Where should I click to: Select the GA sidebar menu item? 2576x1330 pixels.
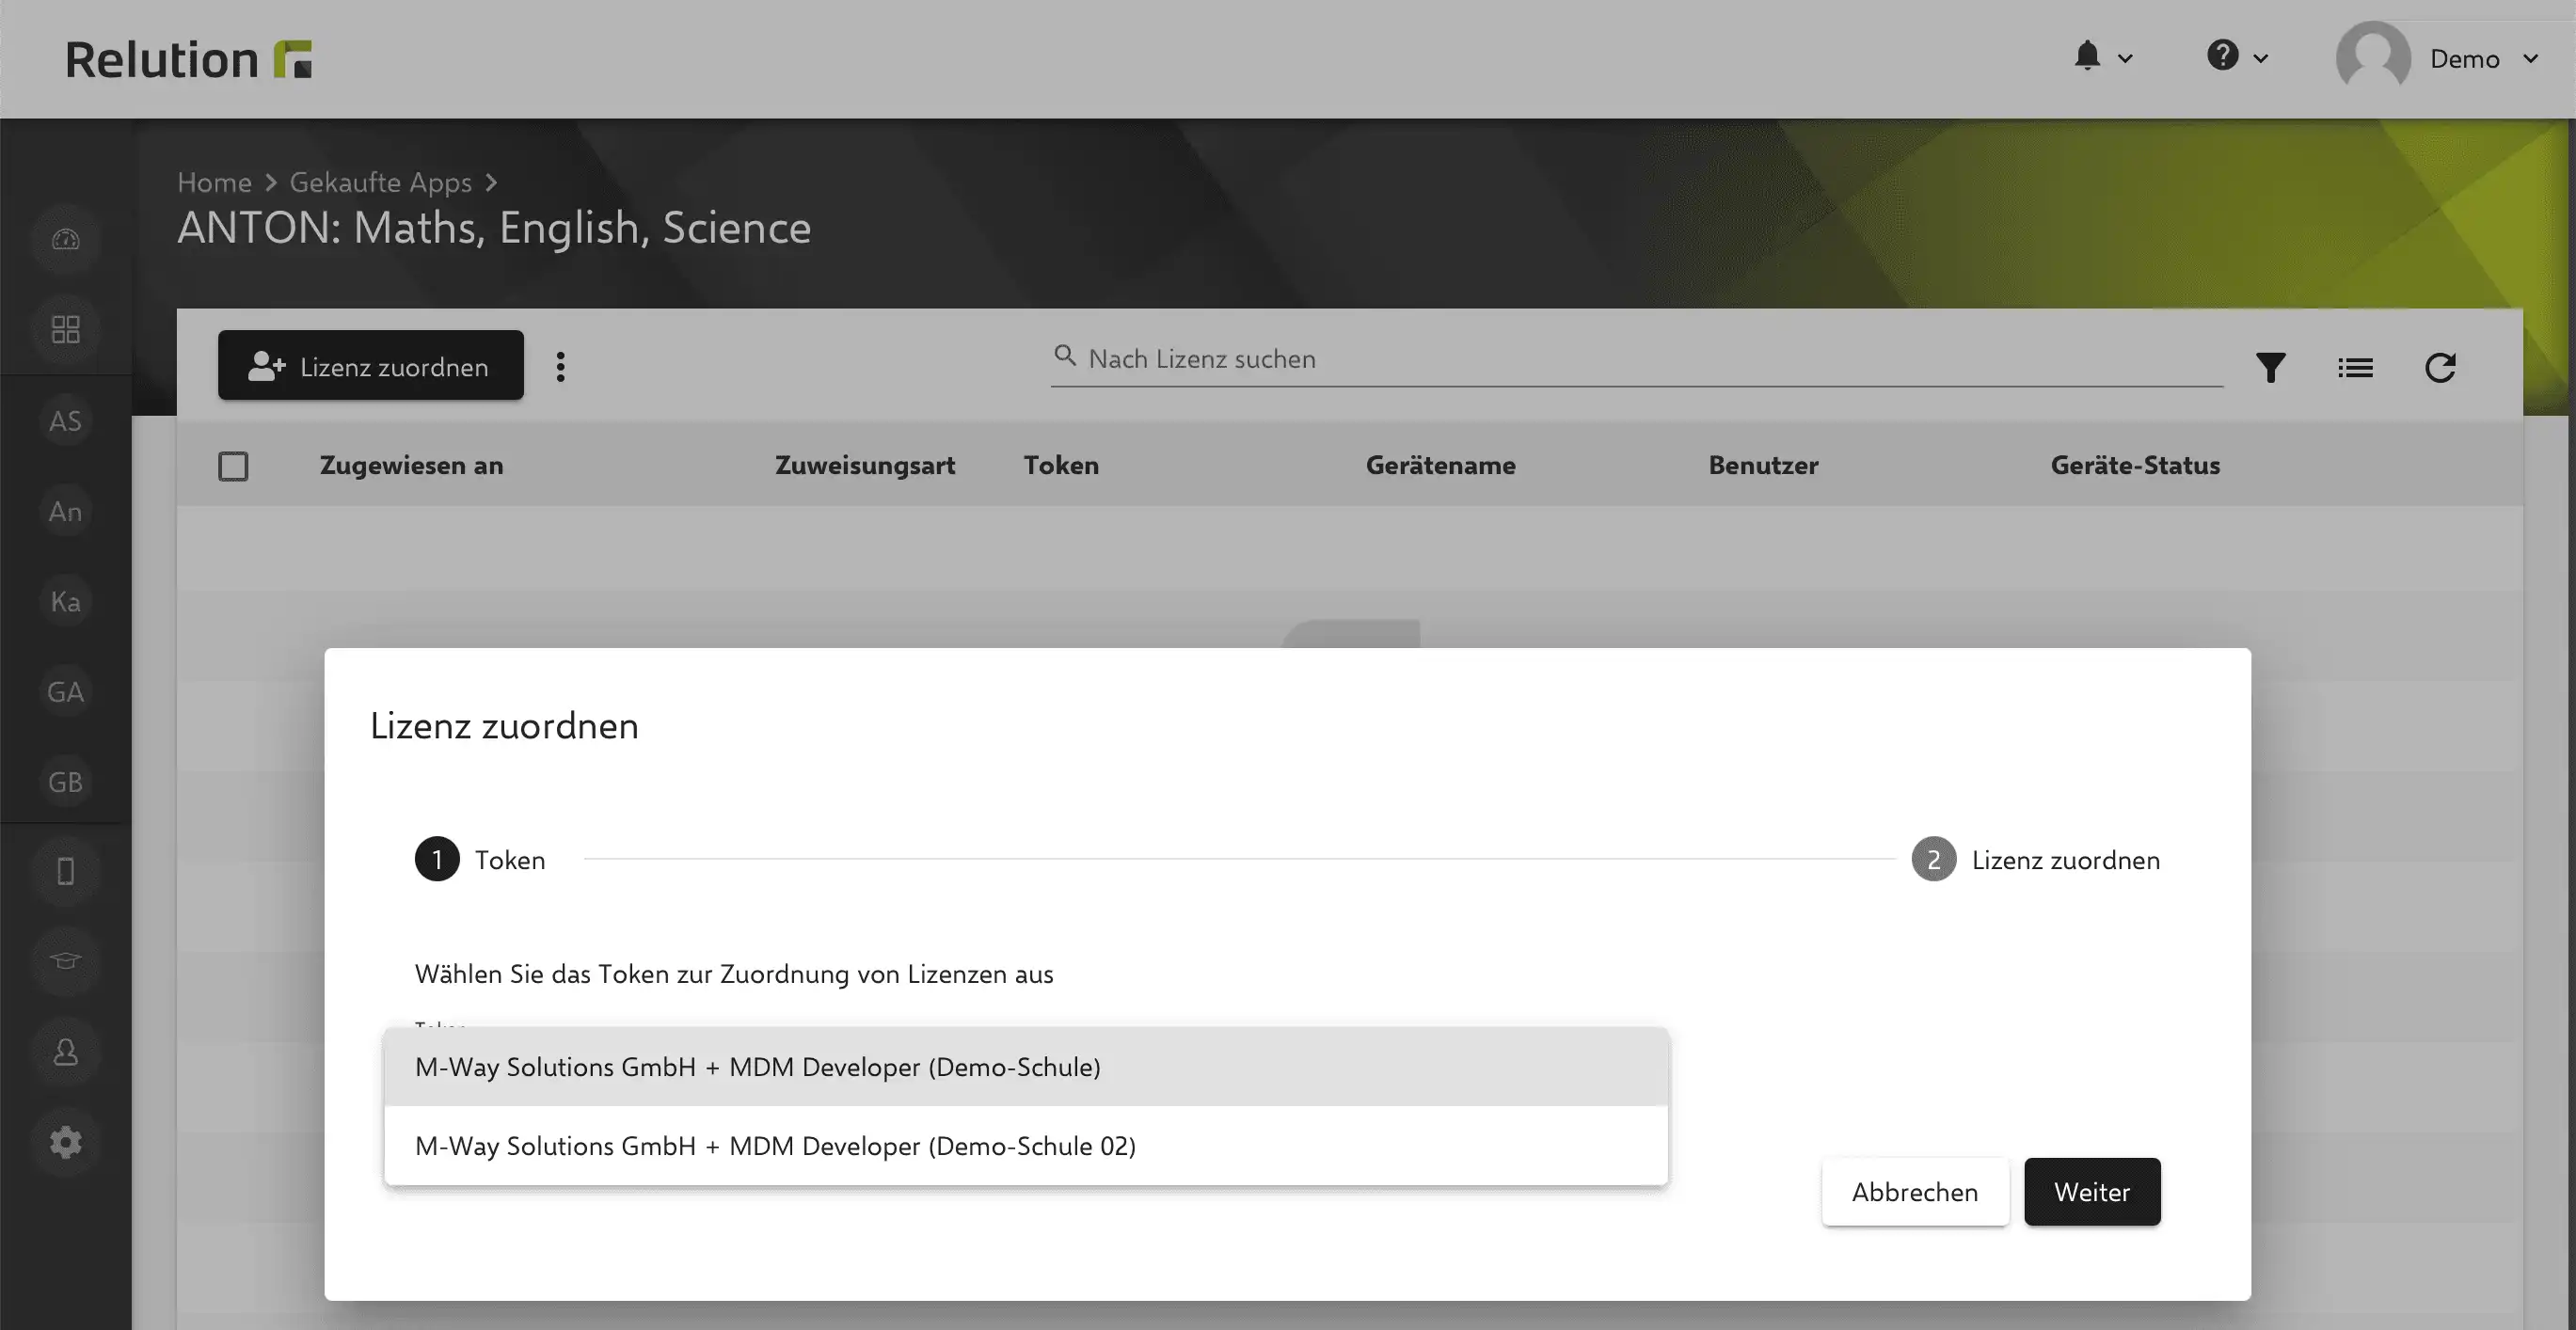(x=66, y=691)
